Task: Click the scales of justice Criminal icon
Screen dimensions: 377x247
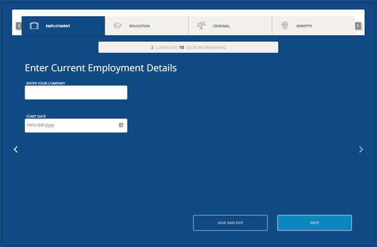Action: (x=202, y=26)
